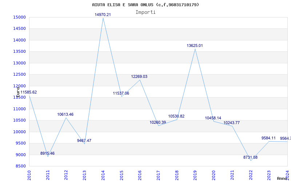The height and width of the screenshot is (182, 291).
Task: Click the data label 10243.77
Action: (x=231, y=123)
